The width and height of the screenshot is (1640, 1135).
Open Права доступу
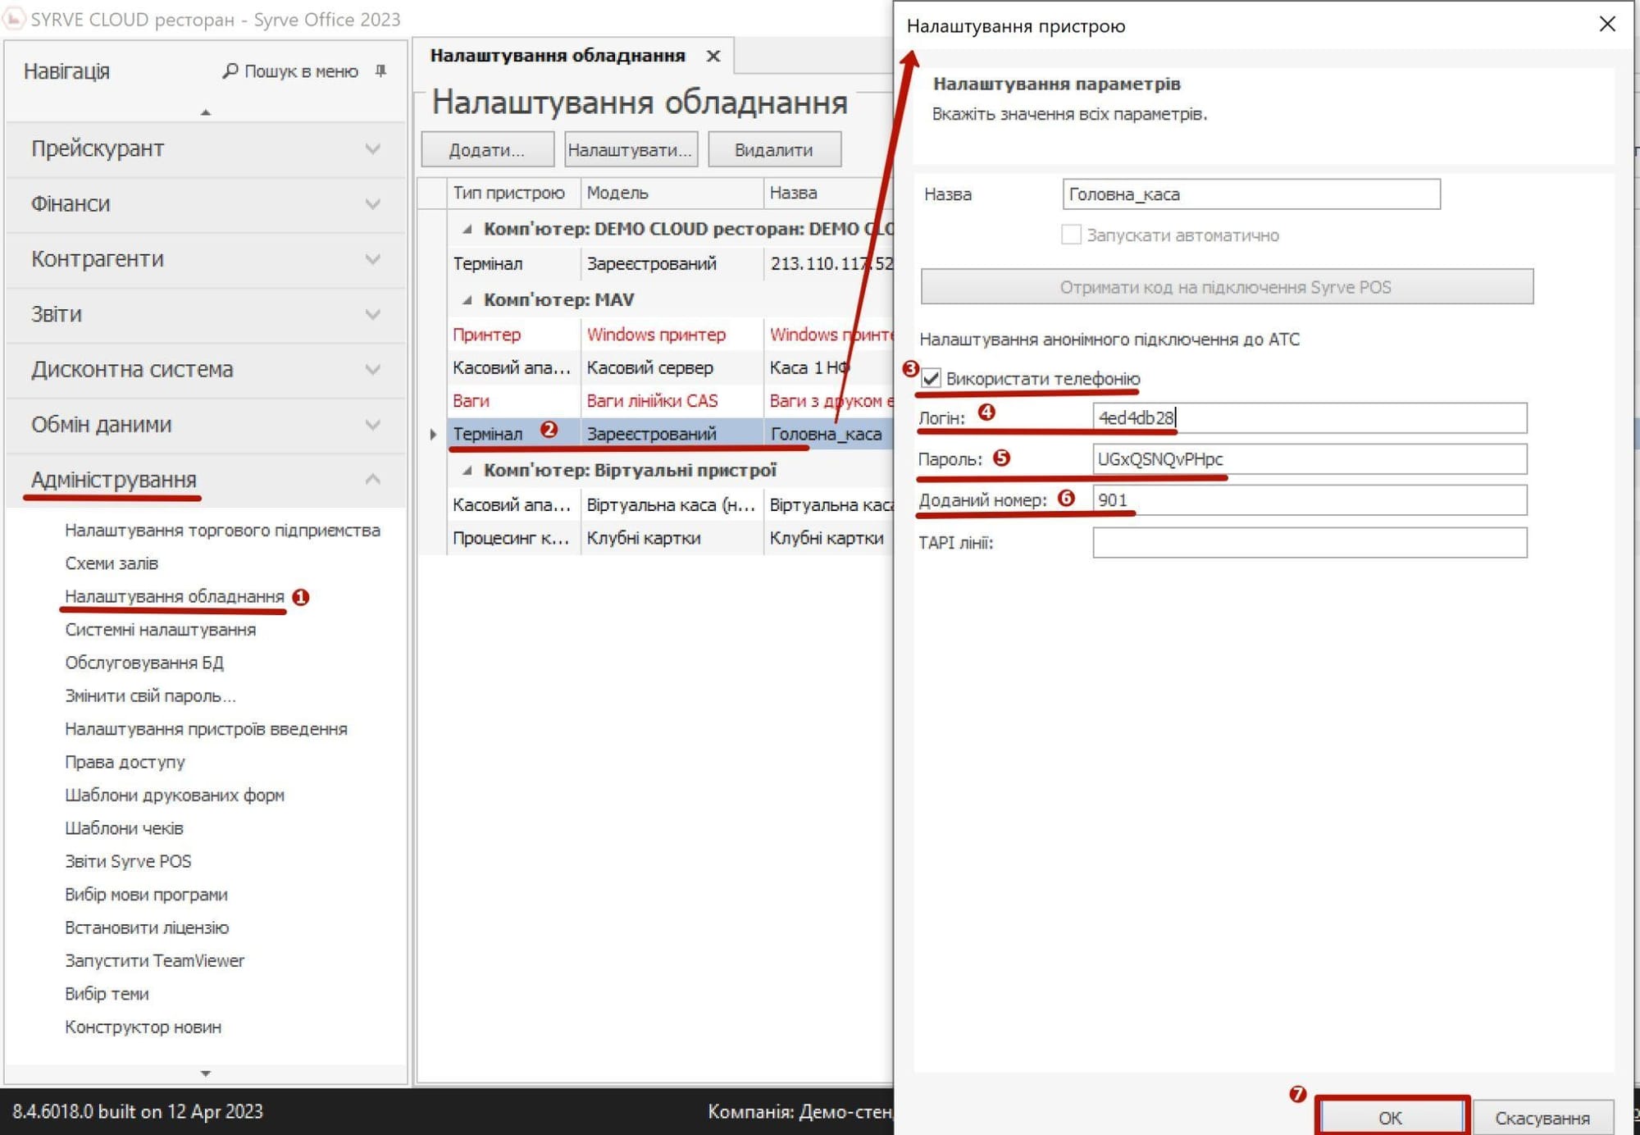(x=125, y=762)
